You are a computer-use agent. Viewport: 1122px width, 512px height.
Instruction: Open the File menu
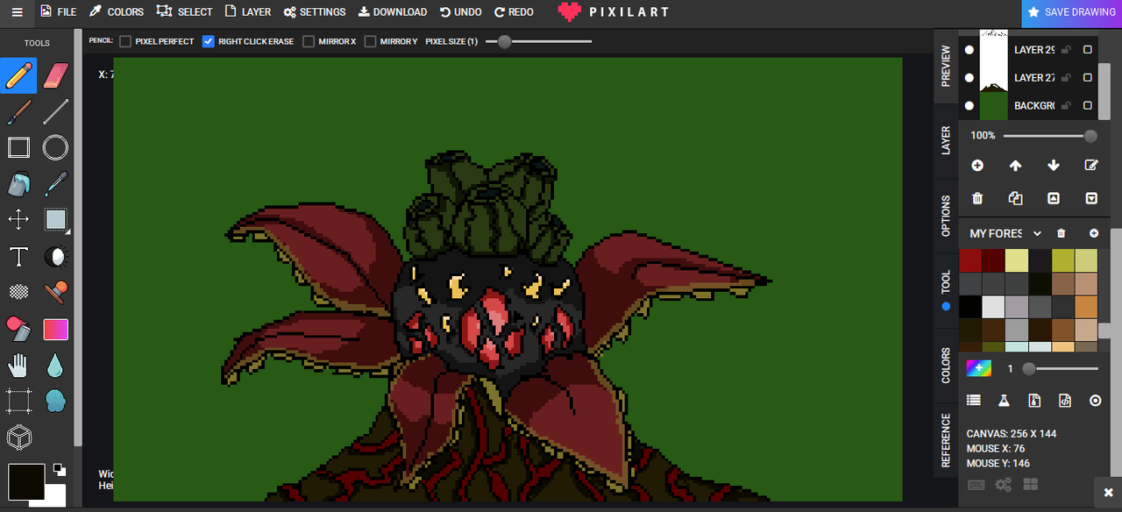(x=58, y=12)
